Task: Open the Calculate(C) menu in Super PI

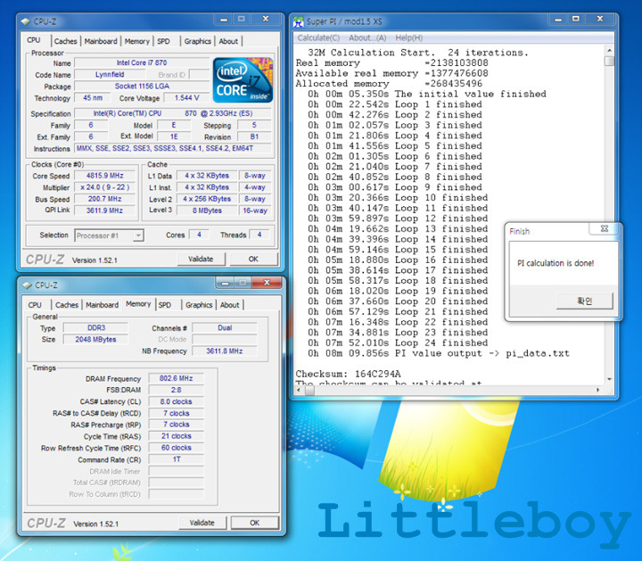Action: 318,38
